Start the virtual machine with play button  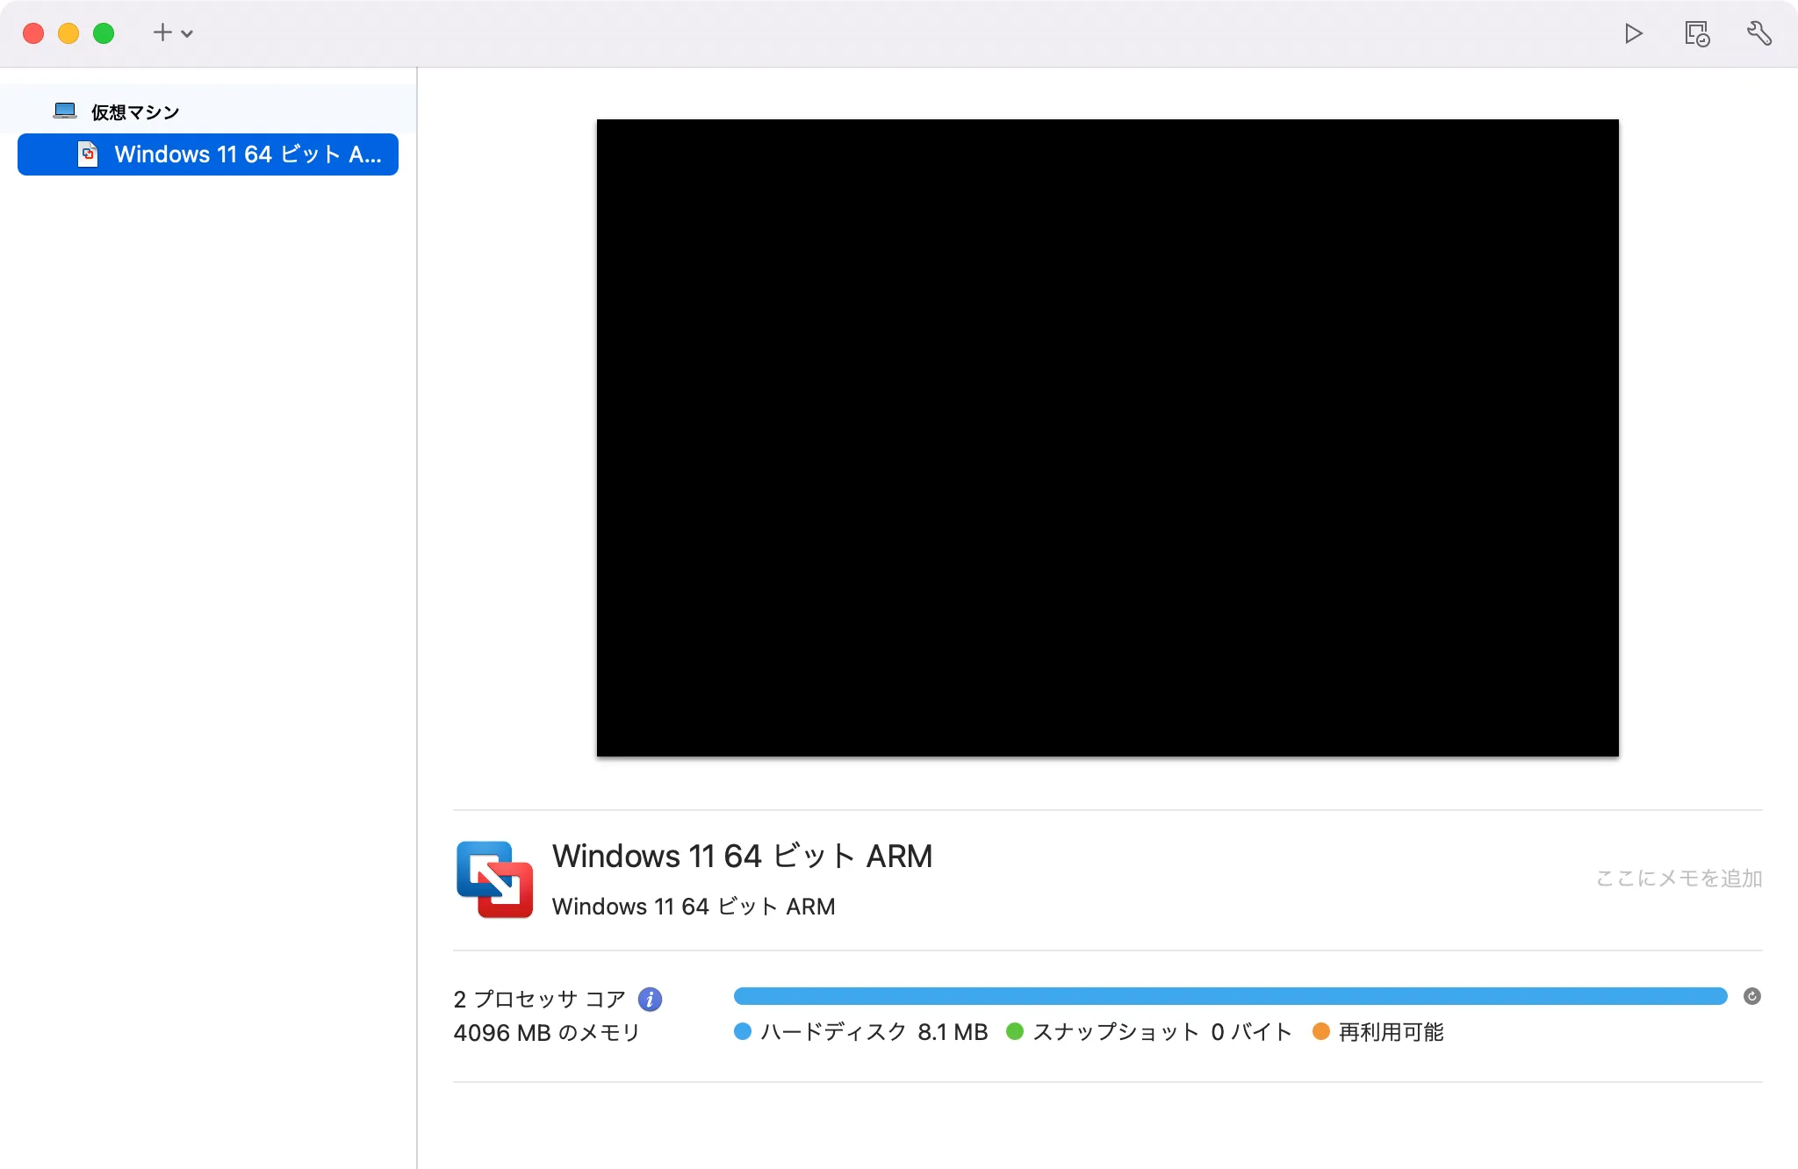coord(1633,33)
